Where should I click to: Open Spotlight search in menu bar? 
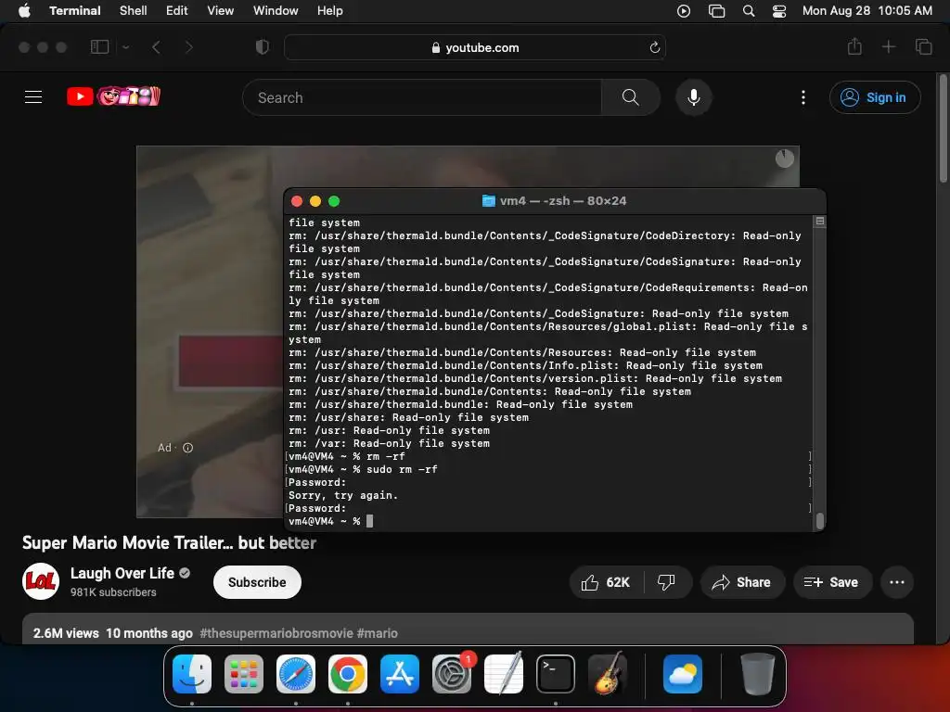(x=749, y=11)
